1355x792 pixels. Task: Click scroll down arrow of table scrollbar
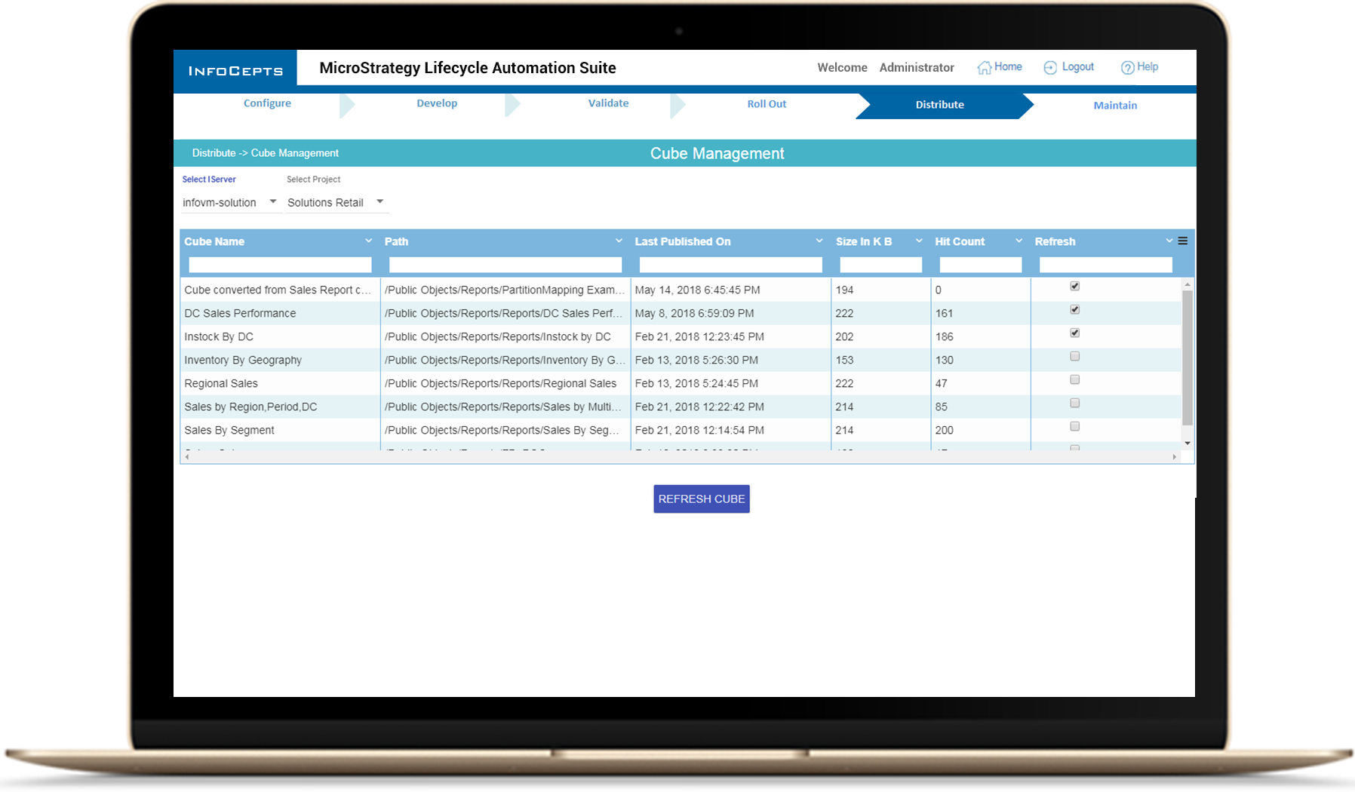pyautogui.click(x=1188, y=444)
